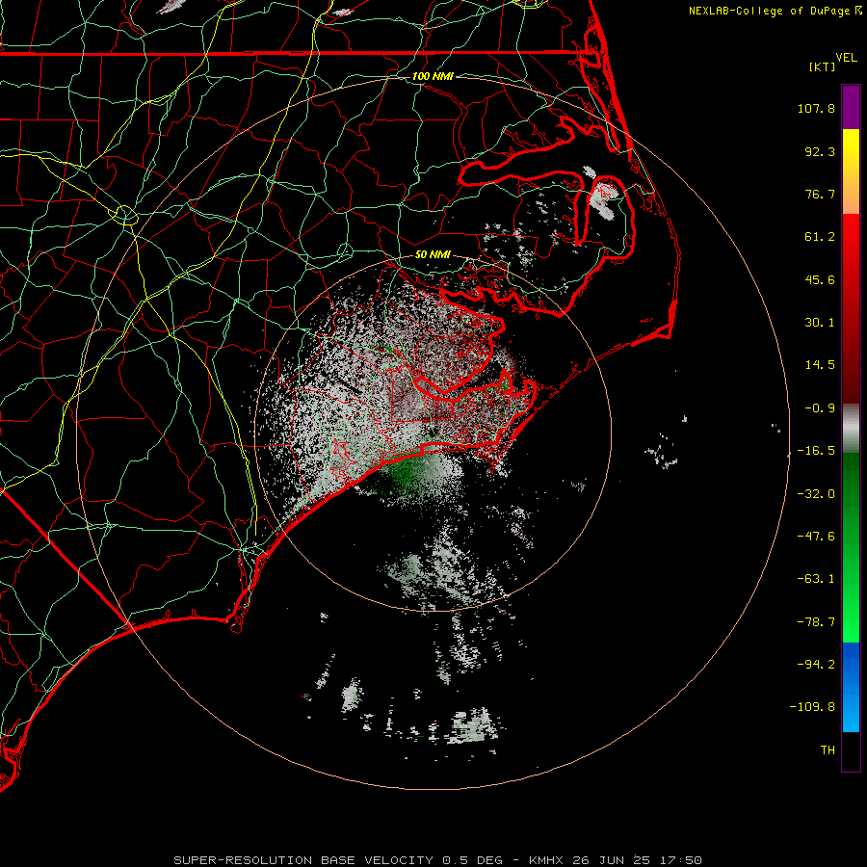This screenshot has width=867, height=867.
Task: Click the 100 NMI range ring label
Action: click(x=433, y=76)
